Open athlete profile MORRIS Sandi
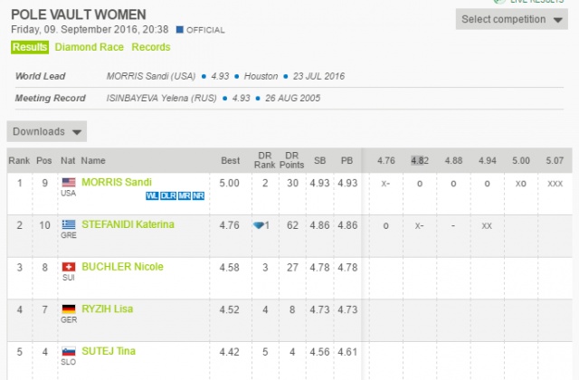This screenshot has height=380, width=579. point(117,183)
